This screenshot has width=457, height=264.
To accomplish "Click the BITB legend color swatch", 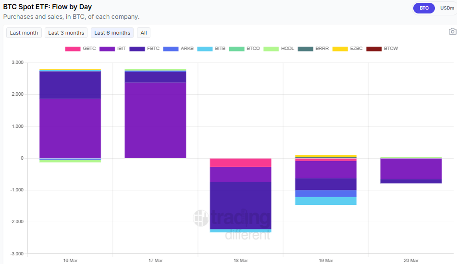I will click(205, 49).
